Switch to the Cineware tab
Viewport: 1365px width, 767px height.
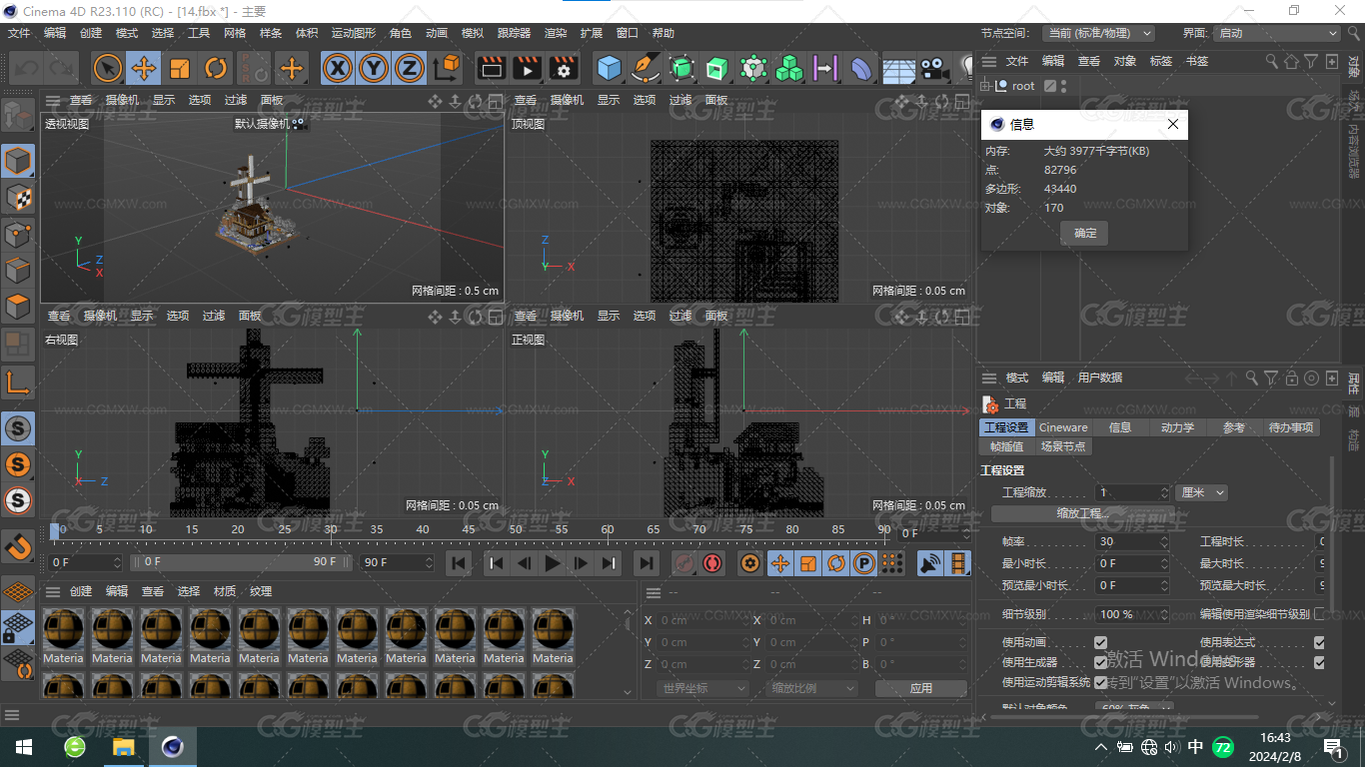1063,427
